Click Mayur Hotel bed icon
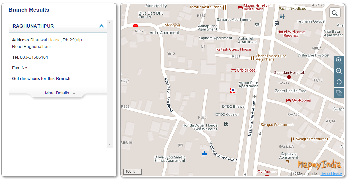 click(240, 7)
